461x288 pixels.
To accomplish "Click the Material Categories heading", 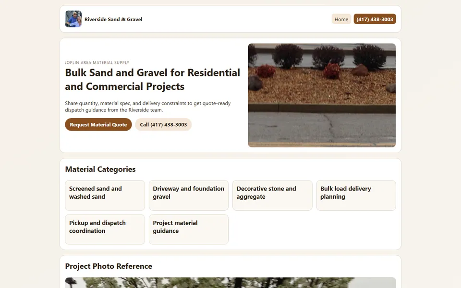I will [x=100, y=169].
